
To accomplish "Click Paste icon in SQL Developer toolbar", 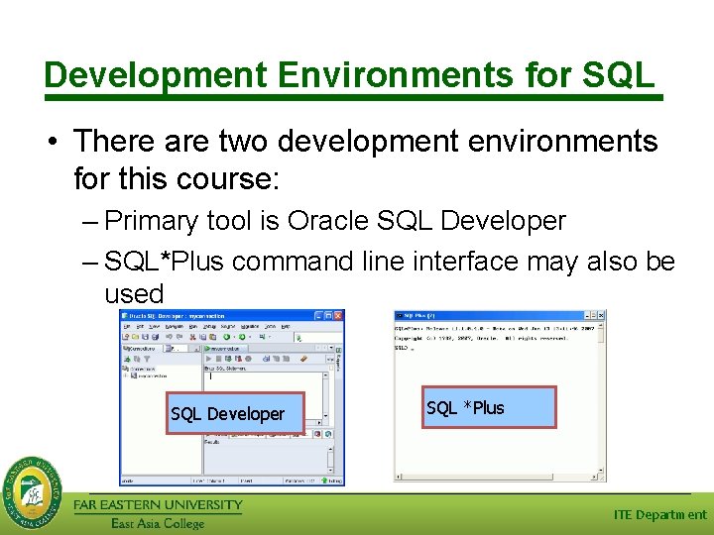I will [212, 337].
